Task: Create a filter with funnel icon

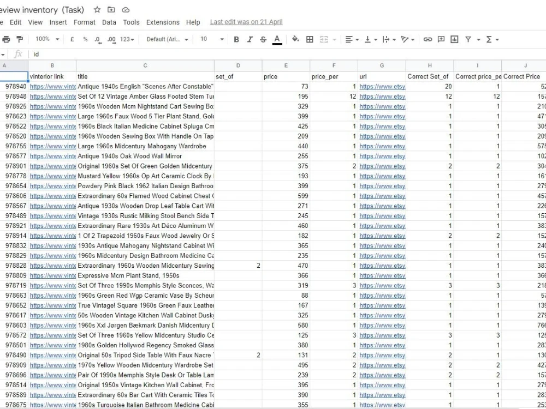Action: 468,39
